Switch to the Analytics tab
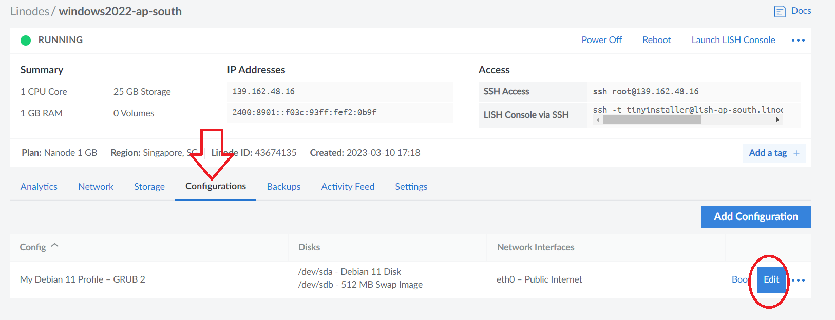Screen dimensions: 835x320 click(39, 187)
